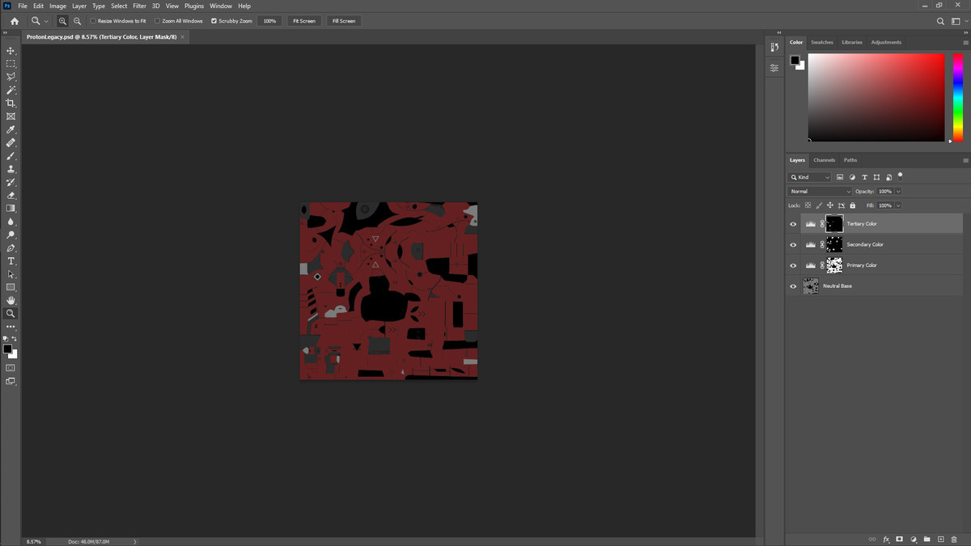Screen dimensions: 971x546
Task: Open the Filter menu
Action: 139,6
